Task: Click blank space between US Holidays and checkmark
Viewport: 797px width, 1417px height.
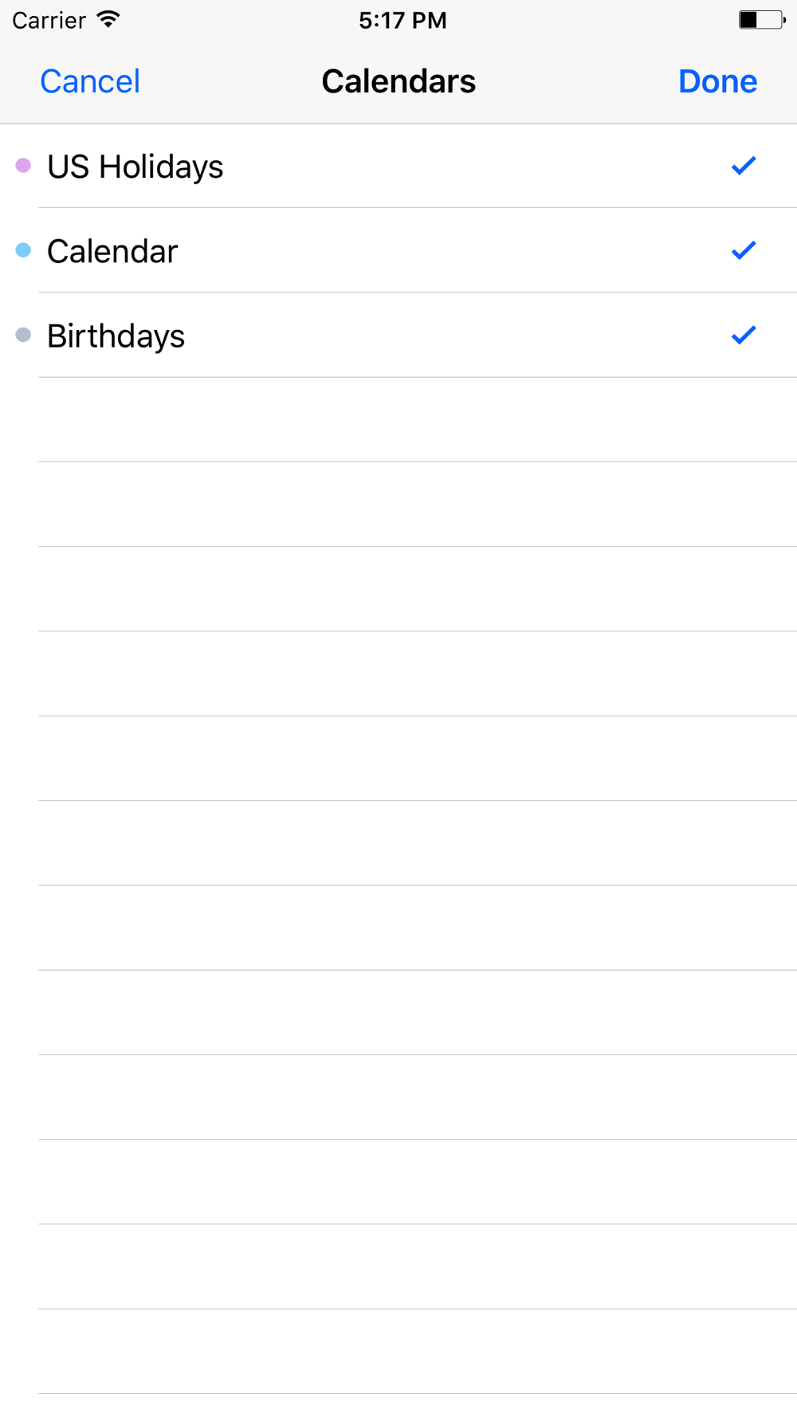Action: click(477, 166)
